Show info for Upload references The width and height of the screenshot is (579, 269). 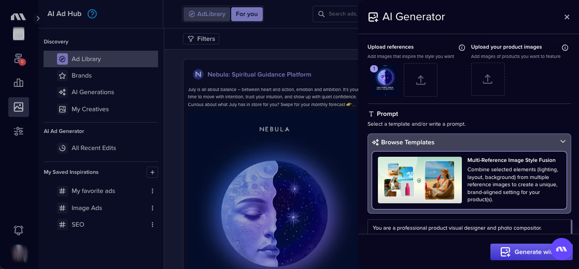tap(461, 48)
